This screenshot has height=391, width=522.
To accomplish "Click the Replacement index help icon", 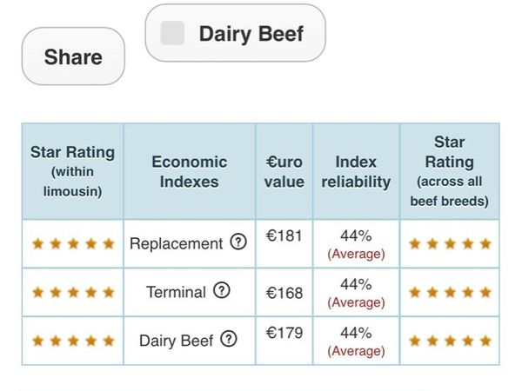I will (x=238, y=243).
